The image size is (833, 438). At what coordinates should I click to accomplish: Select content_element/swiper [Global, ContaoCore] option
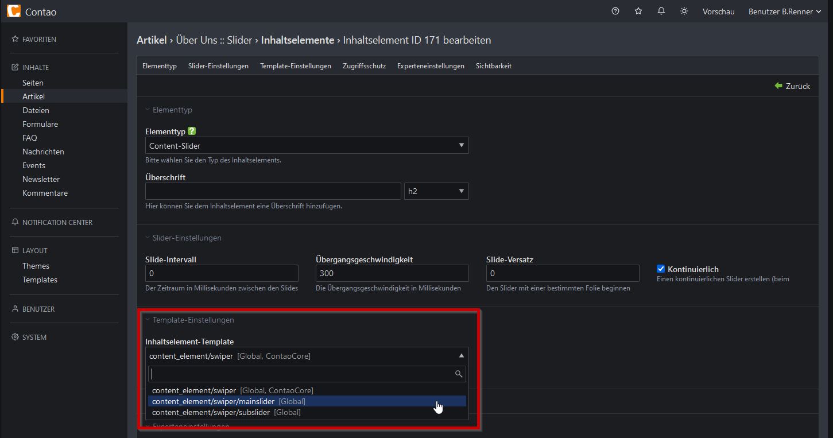pyautogui.click(x=307, y=390)
